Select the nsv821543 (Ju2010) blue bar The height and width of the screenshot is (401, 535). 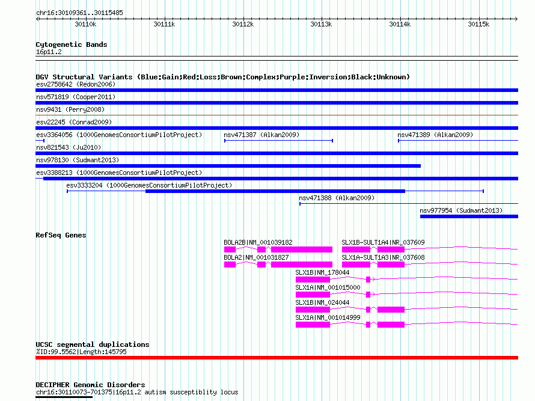(x=277, y=153)
